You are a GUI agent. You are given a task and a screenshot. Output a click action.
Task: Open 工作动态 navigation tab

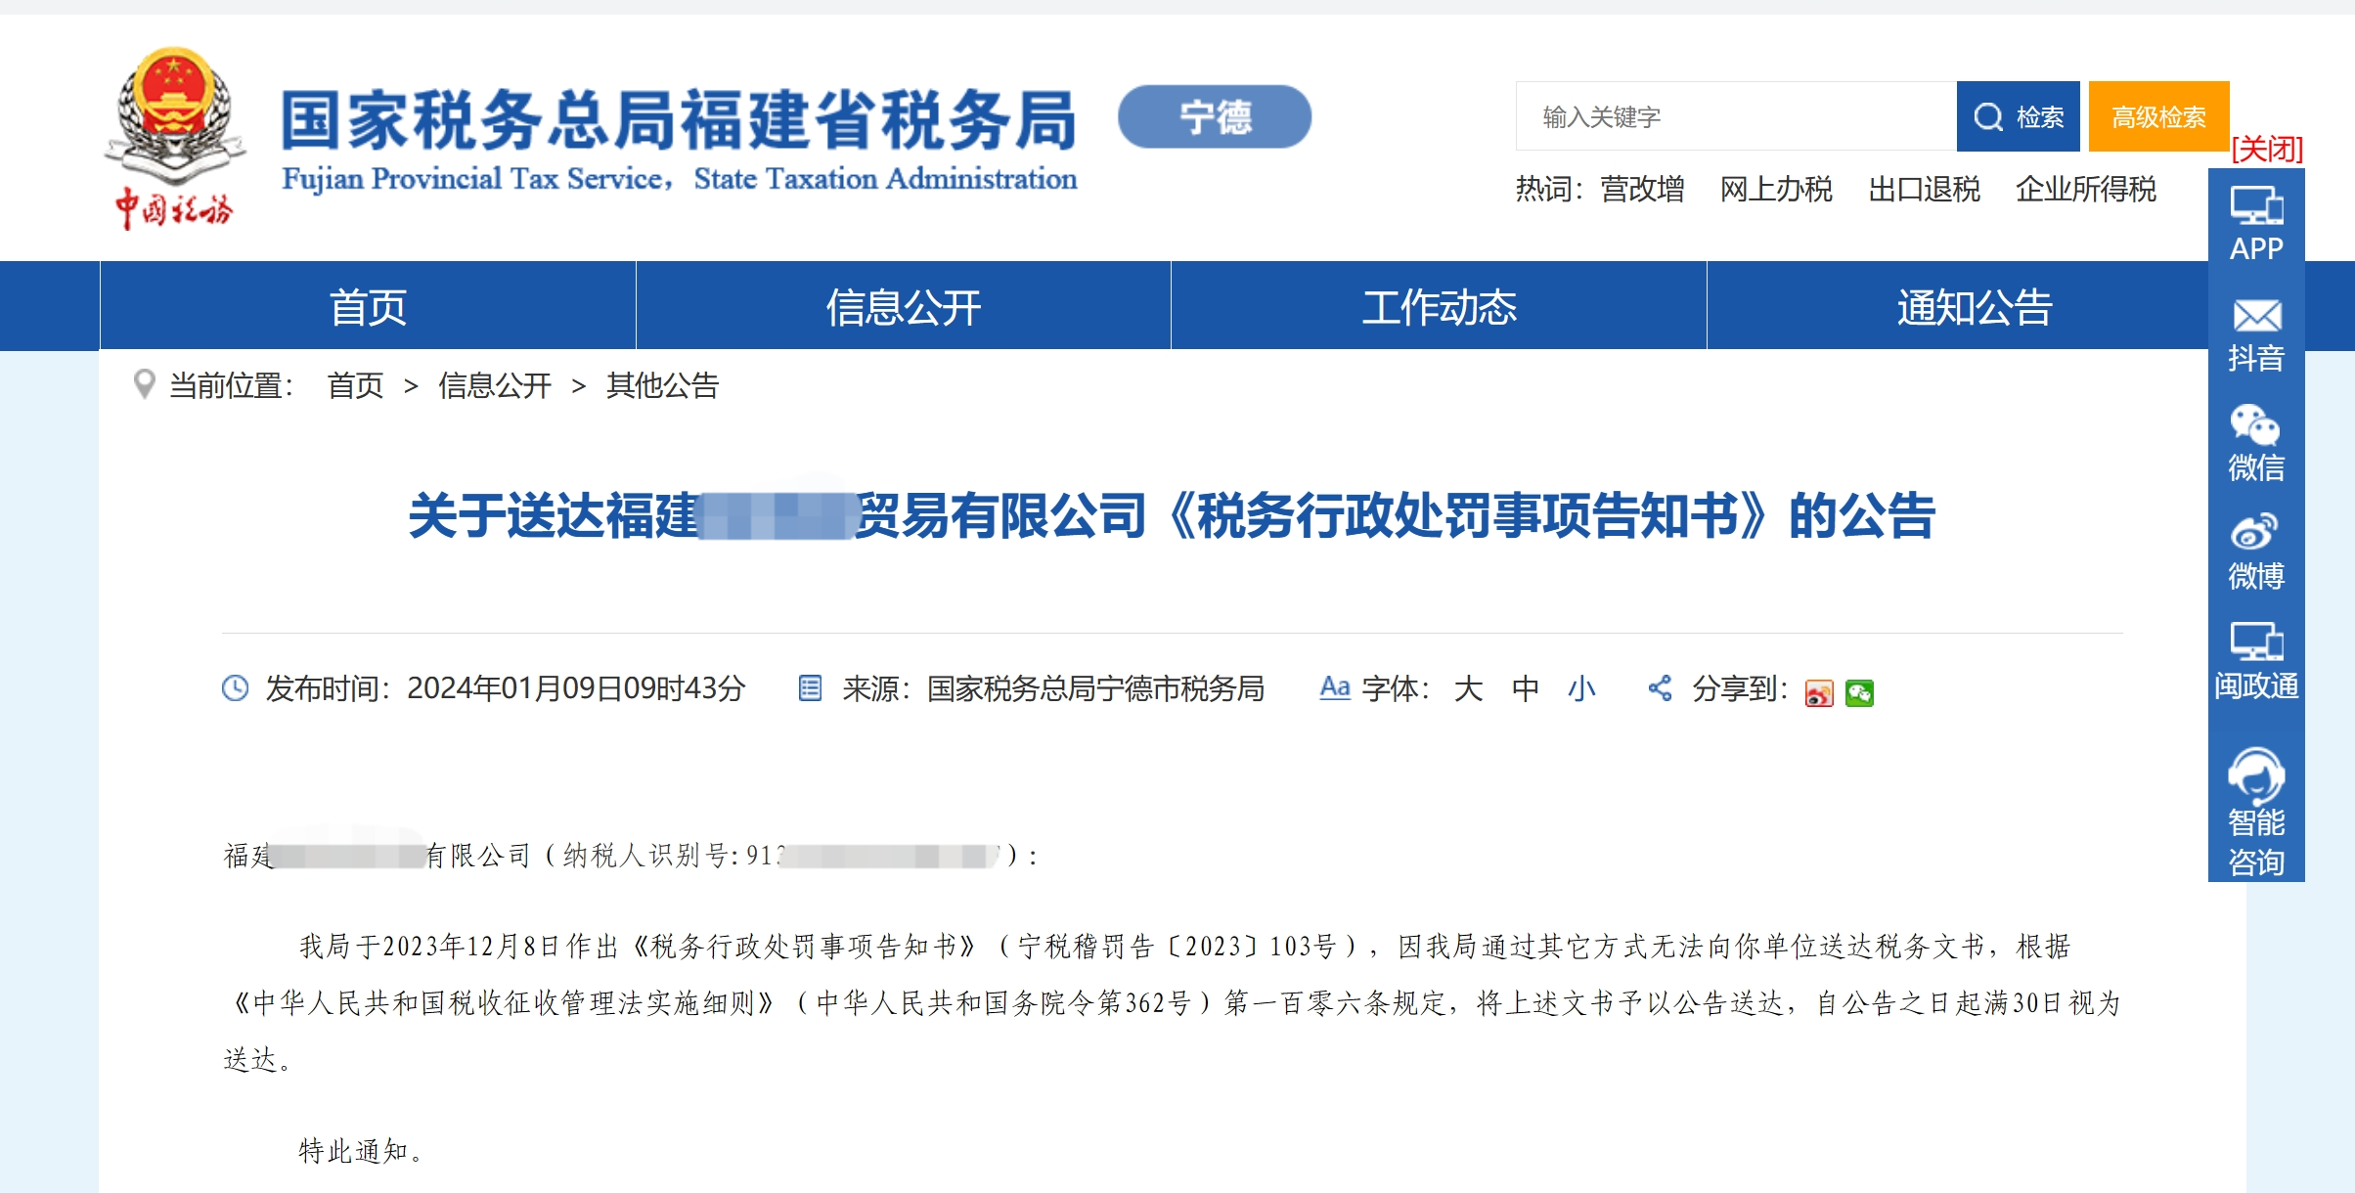click(x=1439, y=306)
